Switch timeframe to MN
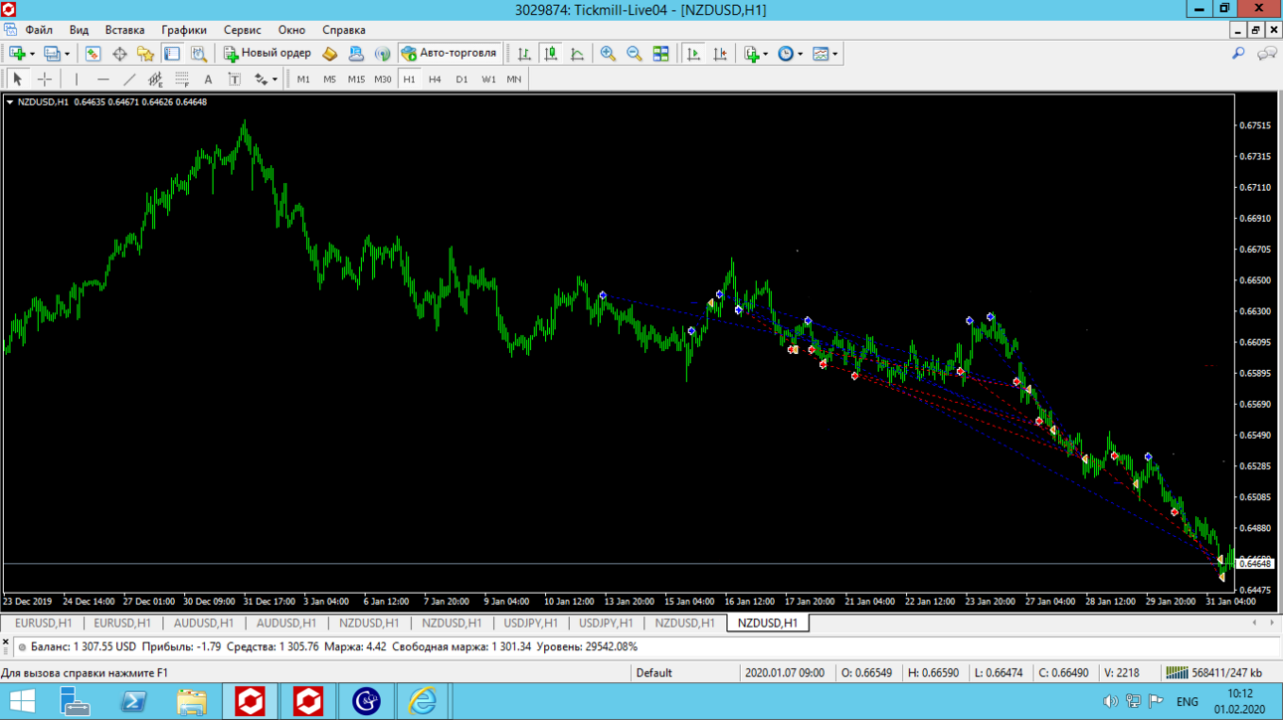 pos(514,79)
